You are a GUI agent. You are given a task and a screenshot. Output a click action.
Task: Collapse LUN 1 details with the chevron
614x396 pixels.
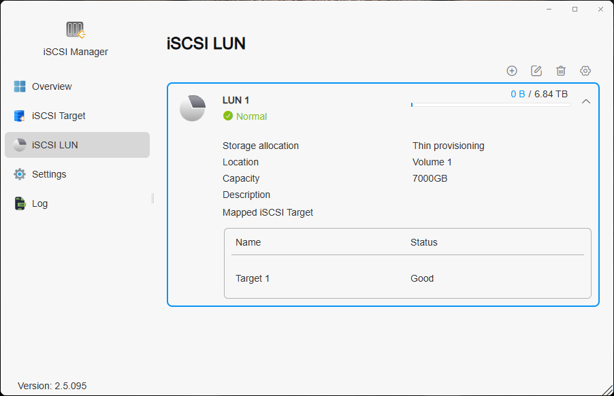[586, 100]
